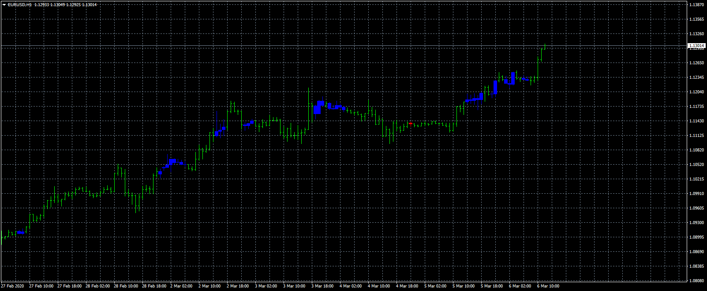
Task: Click the 1.08995 price scale value
Action: click(x=696, y=237)
